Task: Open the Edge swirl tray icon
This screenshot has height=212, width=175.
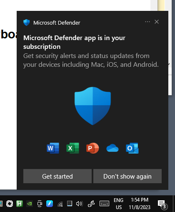Action: [x=10, y=204]
